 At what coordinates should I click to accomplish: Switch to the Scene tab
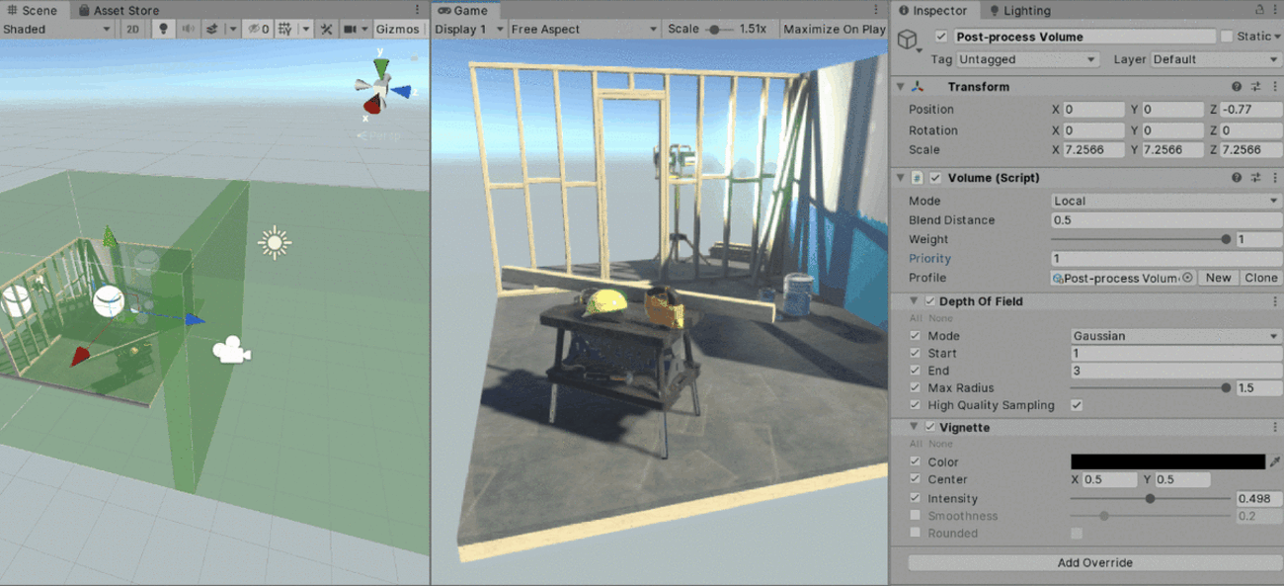(x=33, y=10)
